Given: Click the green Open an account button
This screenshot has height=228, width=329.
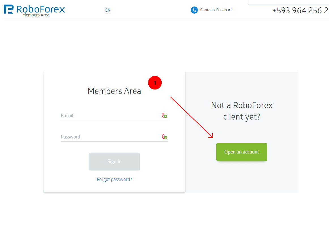Looking at the screenshot, I should point(242,152).
